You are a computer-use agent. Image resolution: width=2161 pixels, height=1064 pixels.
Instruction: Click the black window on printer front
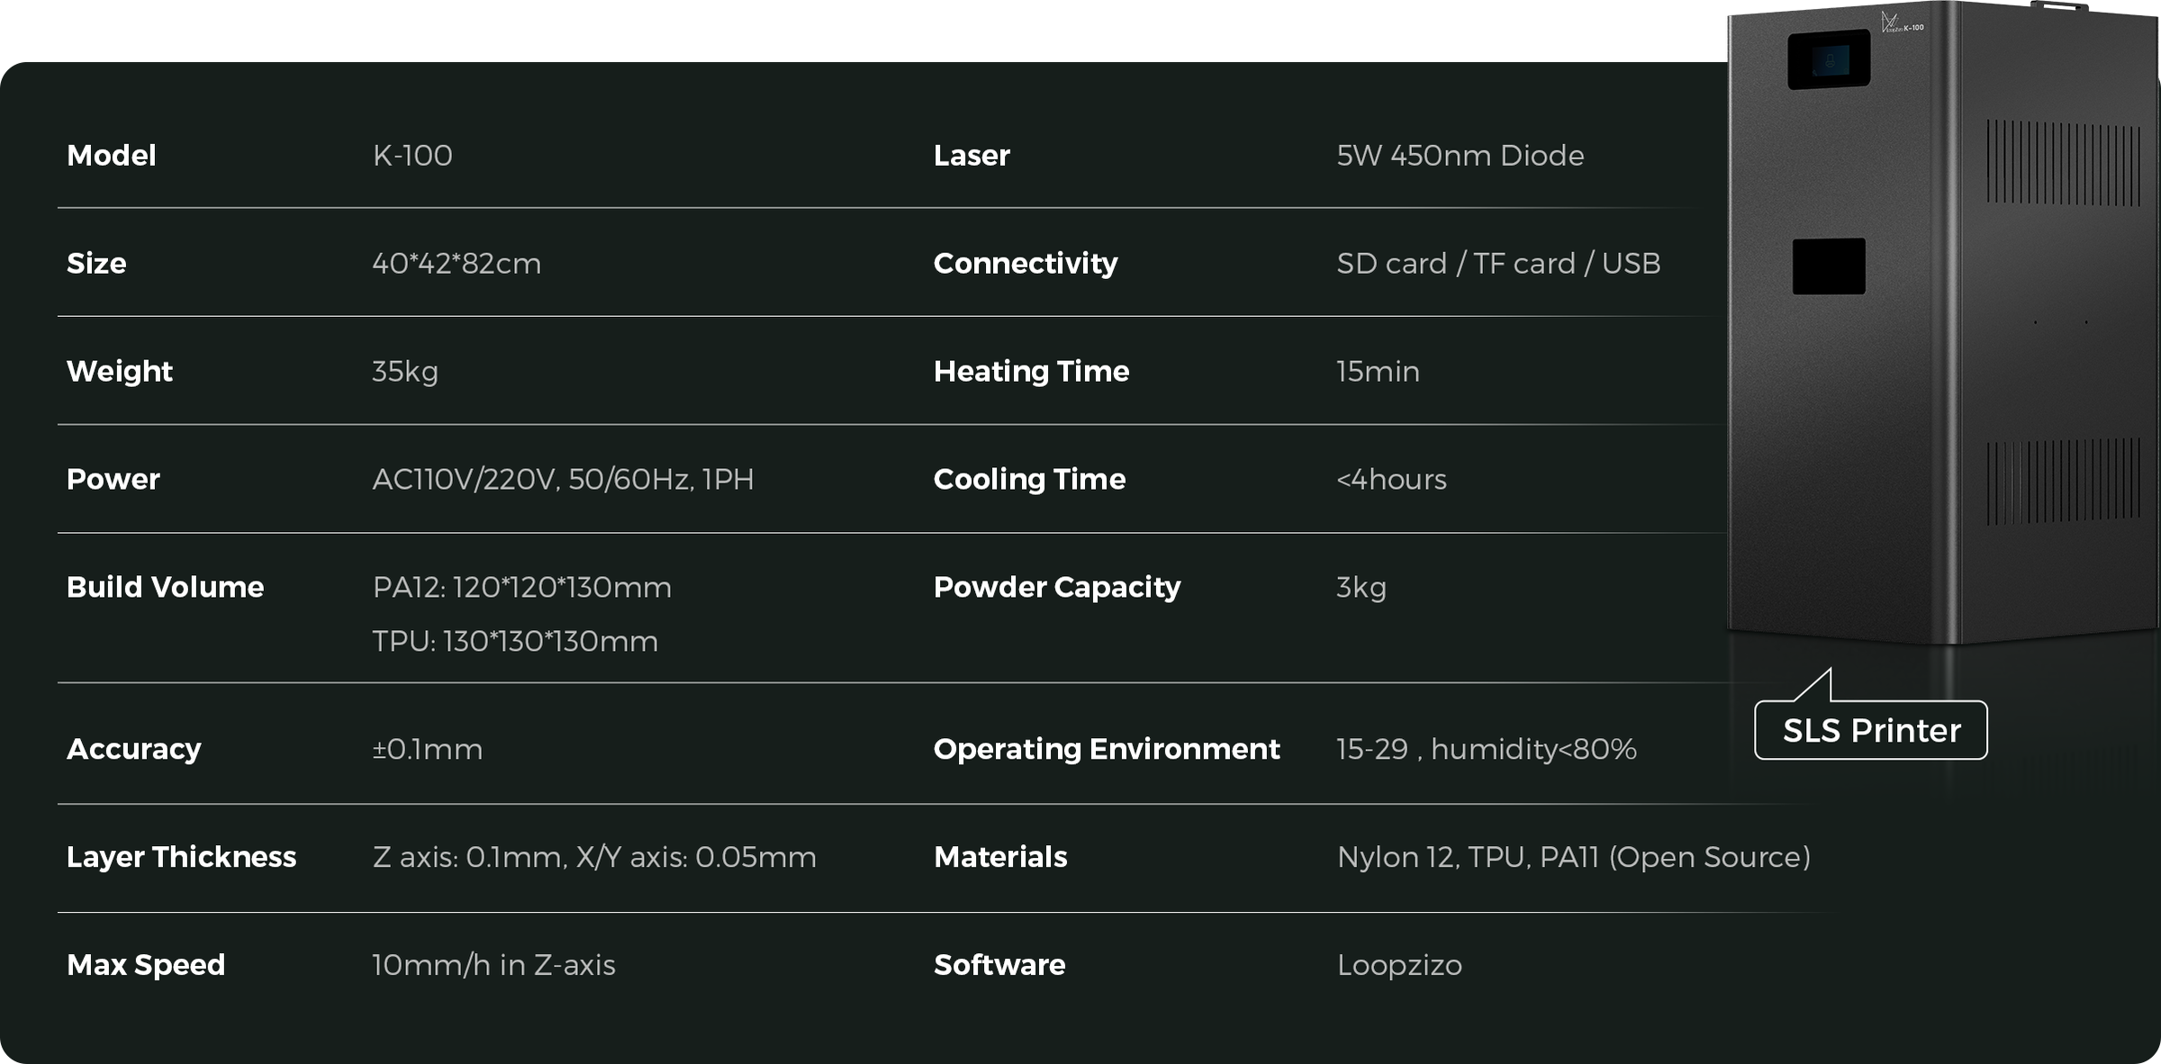tap(1828, 266)
